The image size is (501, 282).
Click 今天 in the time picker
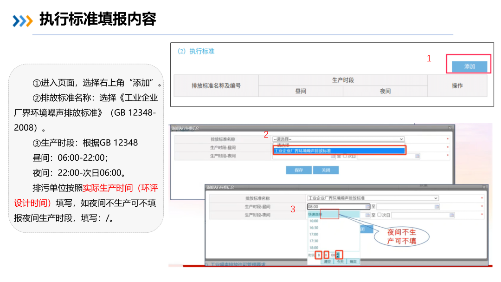(x=340, y=262)
